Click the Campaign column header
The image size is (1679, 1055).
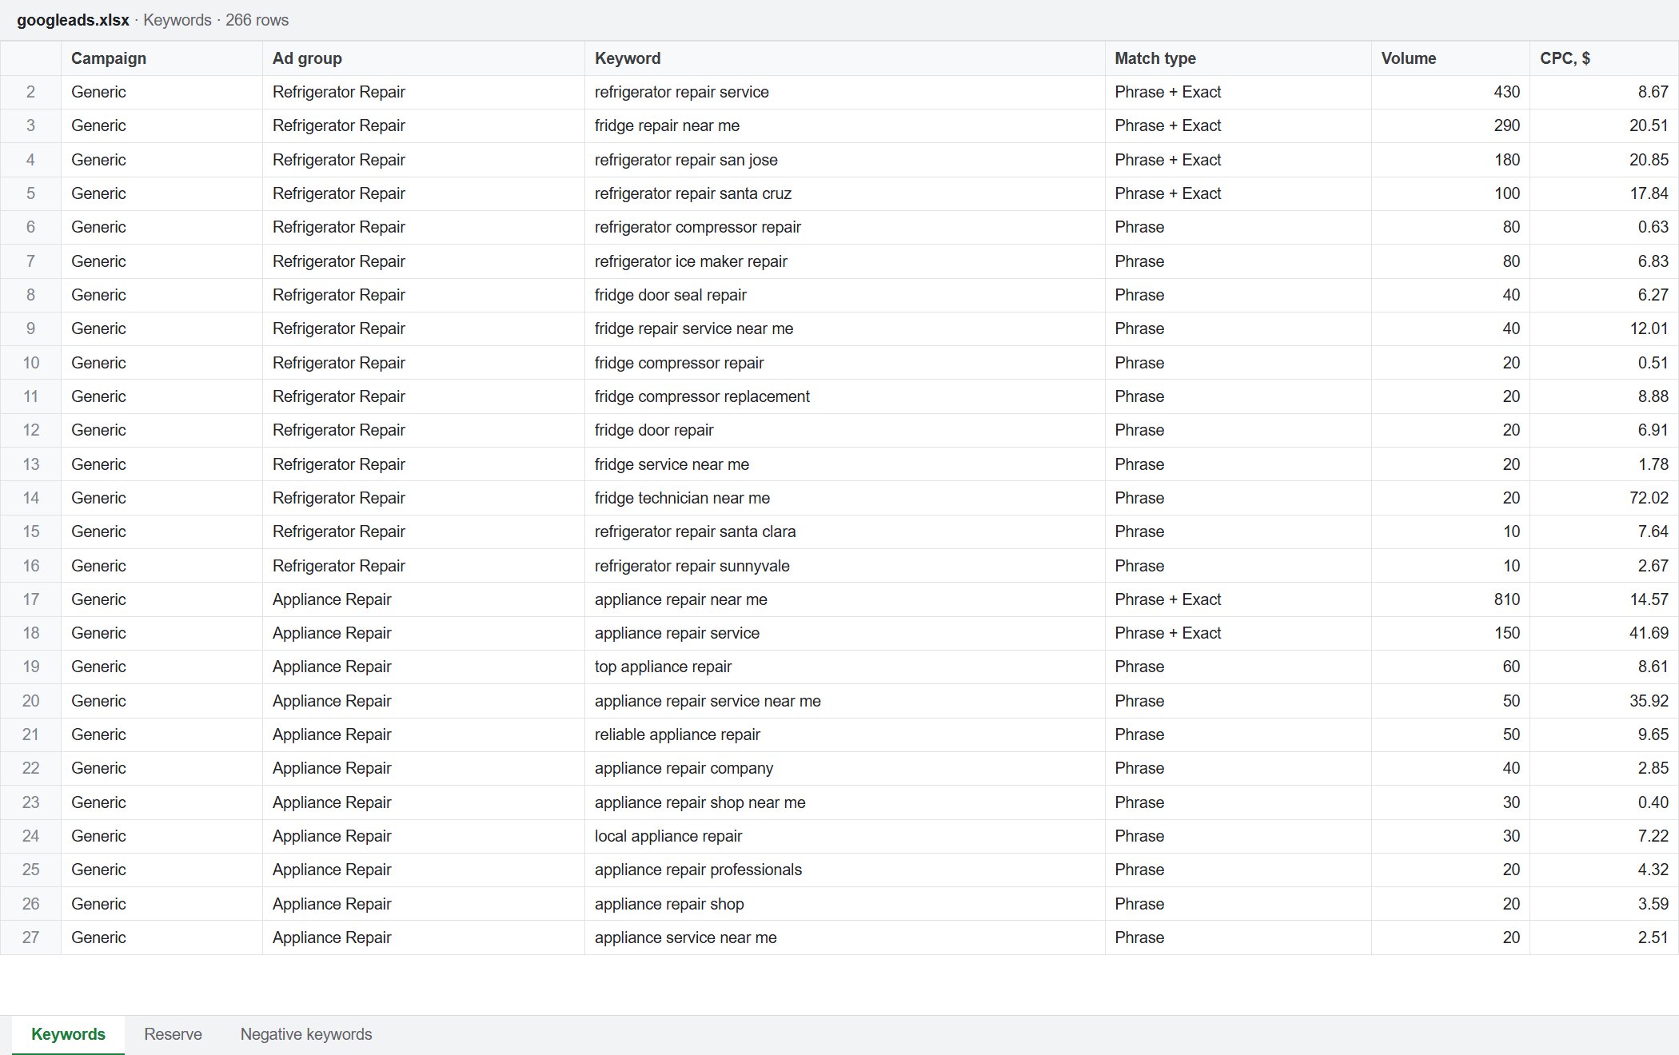coord(162,58)
